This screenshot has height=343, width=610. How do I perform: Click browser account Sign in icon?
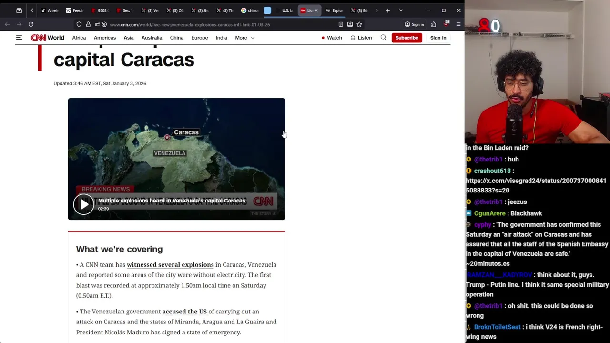click(x=414, y=24)
